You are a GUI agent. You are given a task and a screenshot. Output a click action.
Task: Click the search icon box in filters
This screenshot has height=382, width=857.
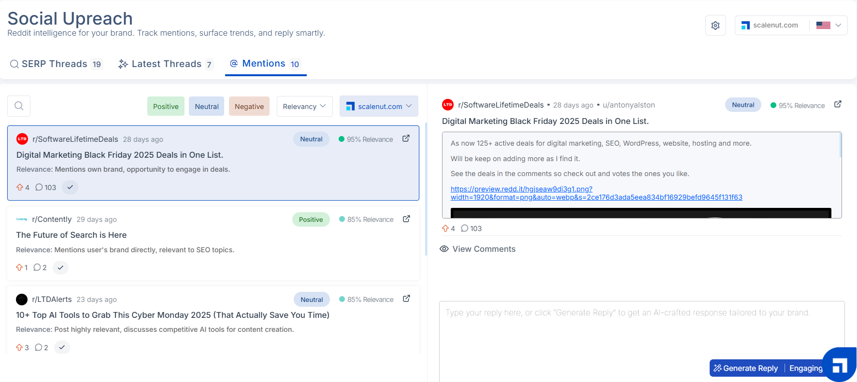click(19, 106)
